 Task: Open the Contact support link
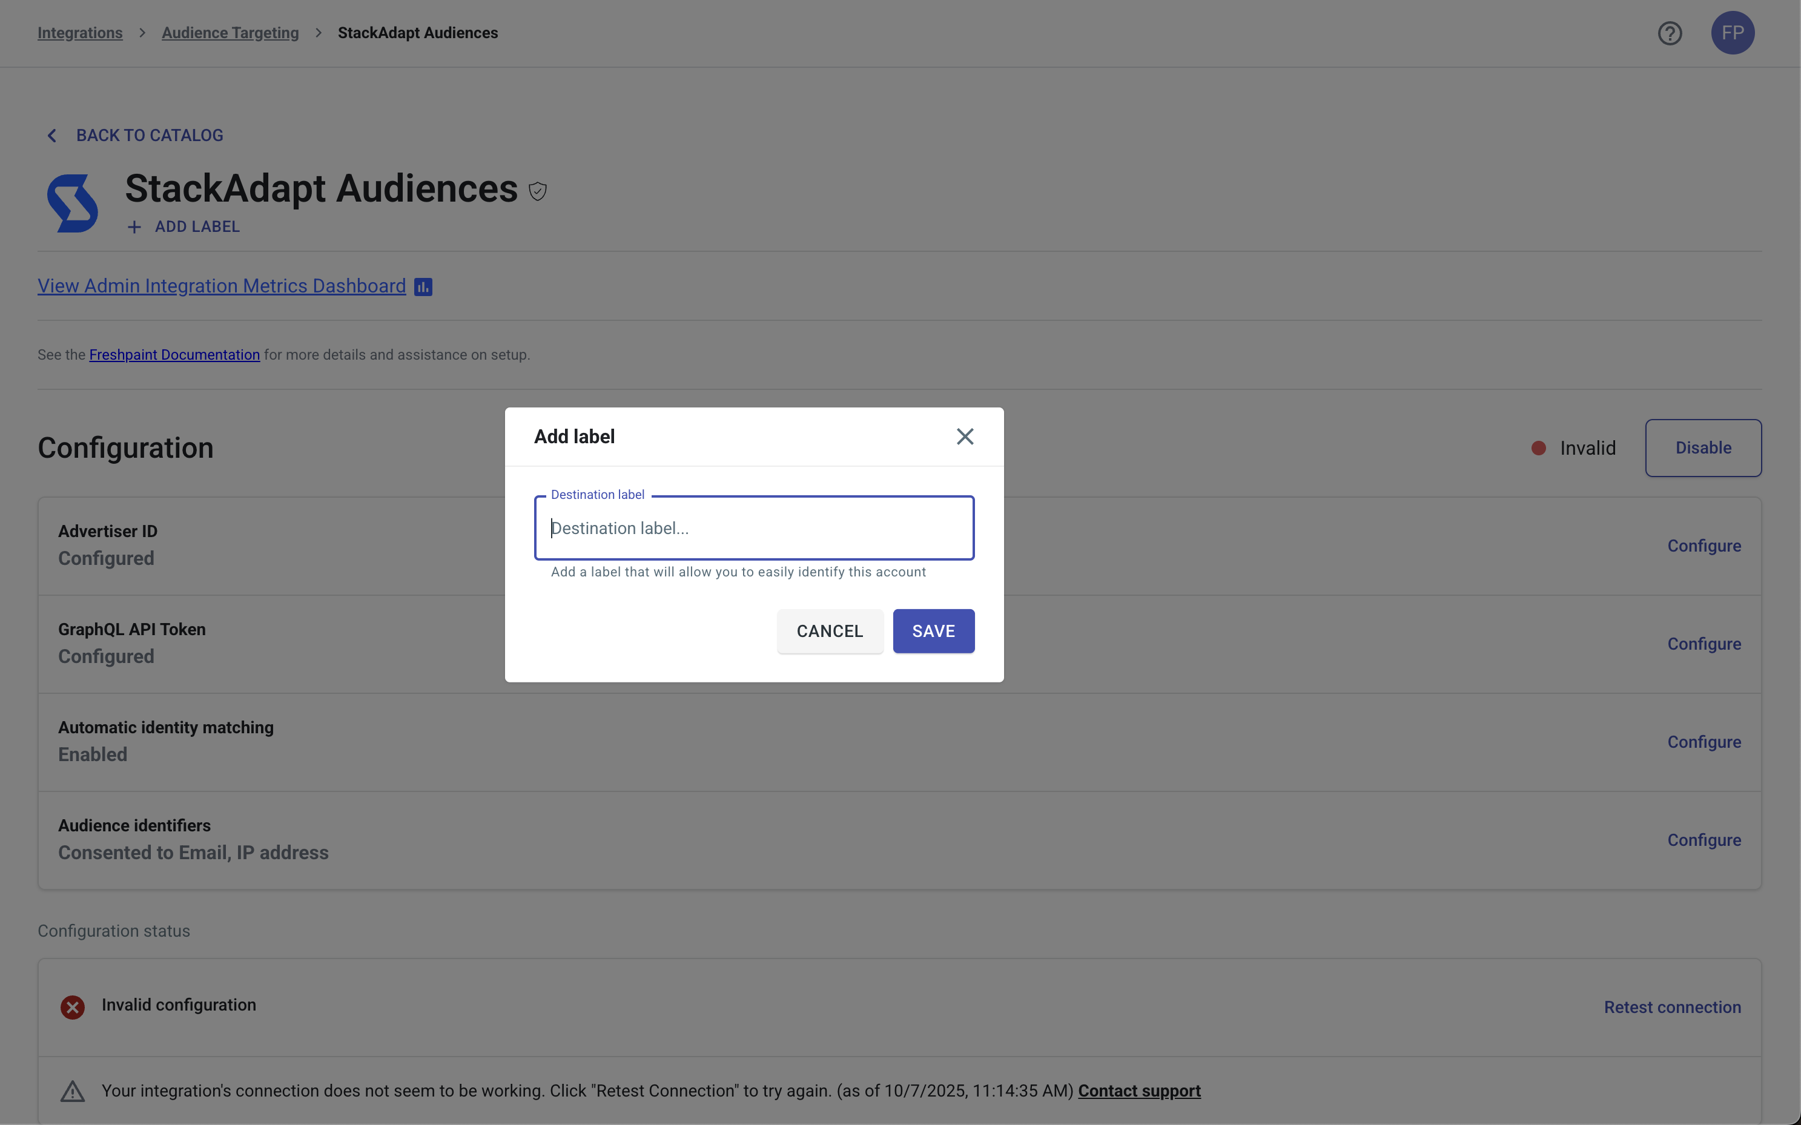point(1138,1090)
